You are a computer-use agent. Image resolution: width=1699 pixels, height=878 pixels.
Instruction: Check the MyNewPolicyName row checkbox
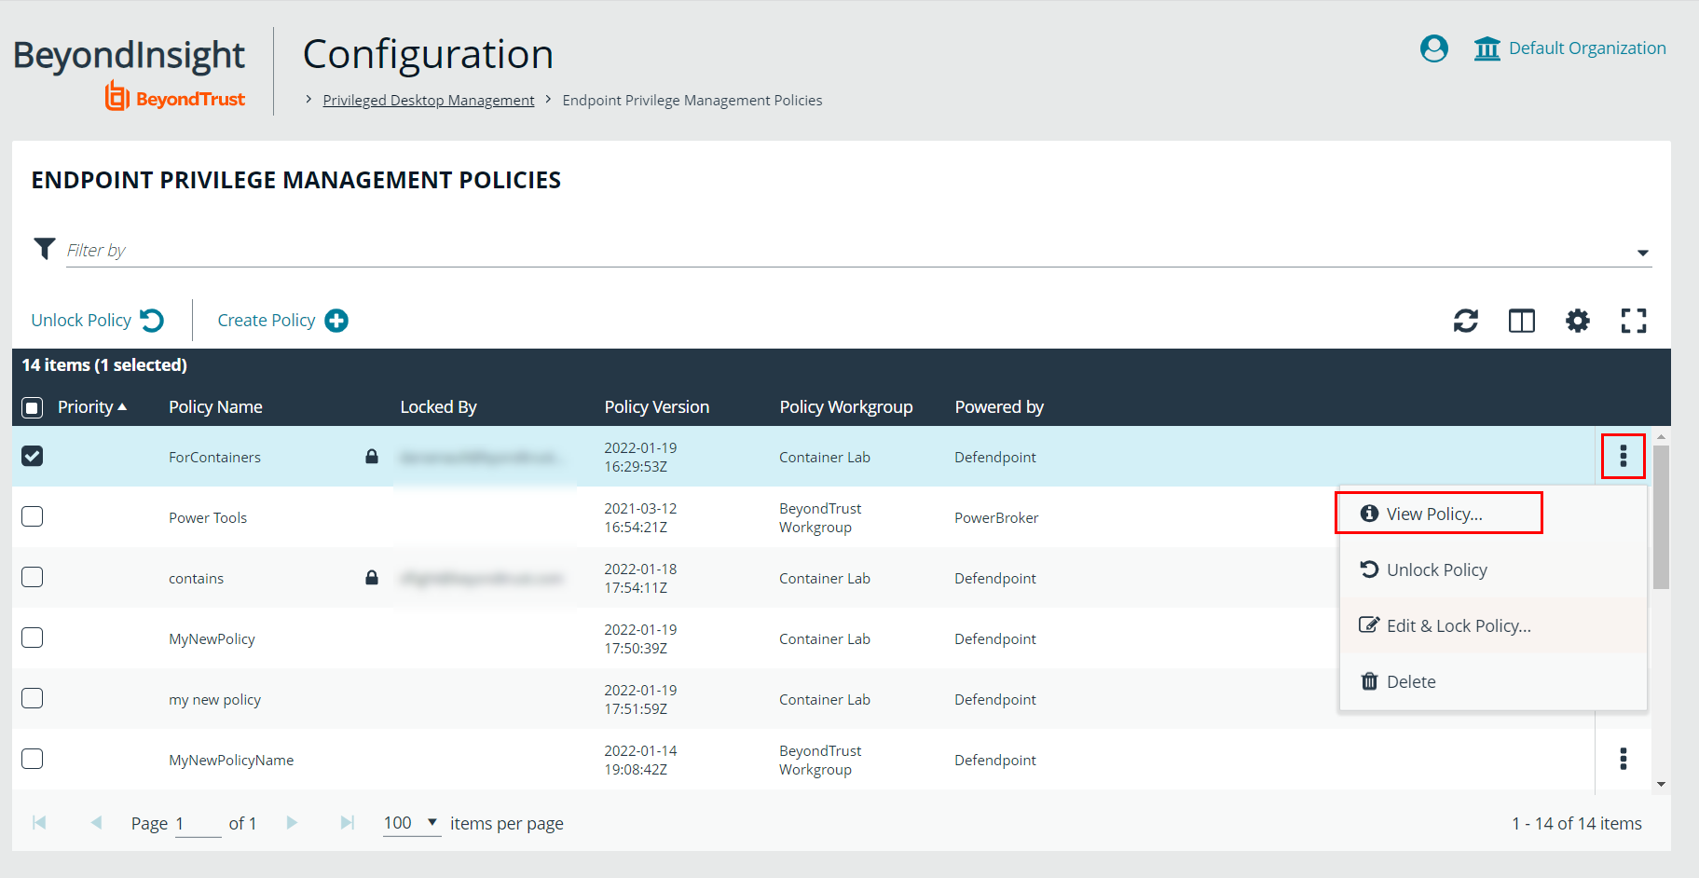click(x=33, y=759)
